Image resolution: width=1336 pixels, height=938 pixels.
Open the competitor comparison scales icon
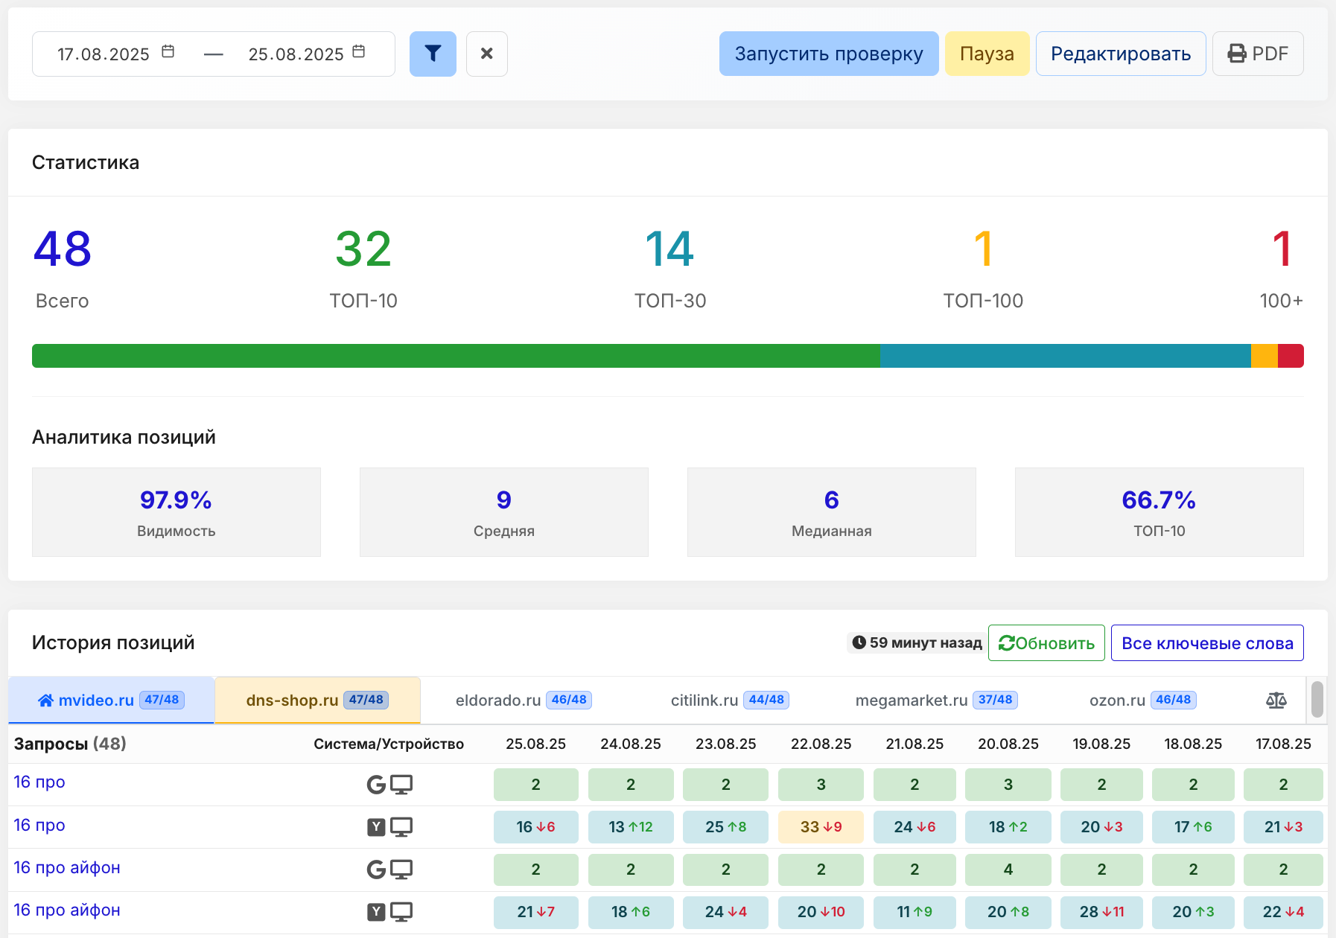tap(1276, 700)
